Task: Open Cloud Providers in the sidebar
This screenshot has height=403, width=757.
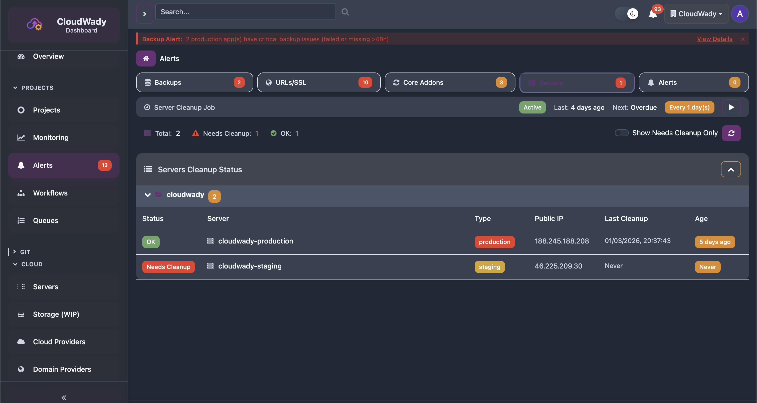Action: point(59,342)
